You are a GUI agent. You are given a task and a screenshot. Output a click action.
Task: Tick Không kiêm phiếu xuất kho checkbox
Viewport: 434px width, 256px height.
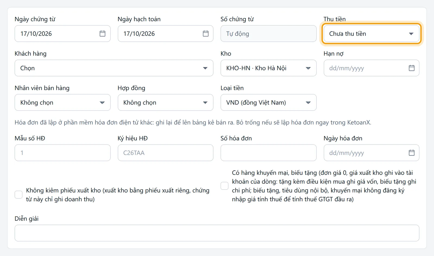pyautogui.click(x=18, y=195)
